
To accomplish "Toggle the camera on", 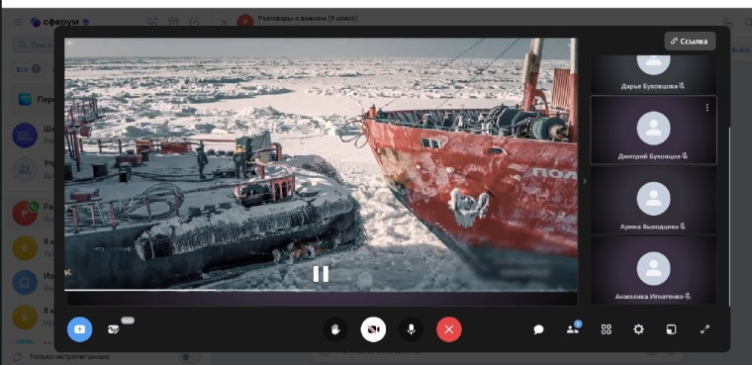I will [373, 329].
